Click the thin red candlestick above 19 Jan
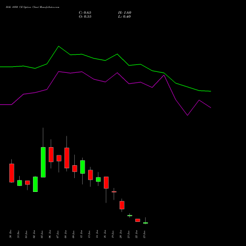Image resolution: width=246 pixels, height=246 pixels. 114,192
